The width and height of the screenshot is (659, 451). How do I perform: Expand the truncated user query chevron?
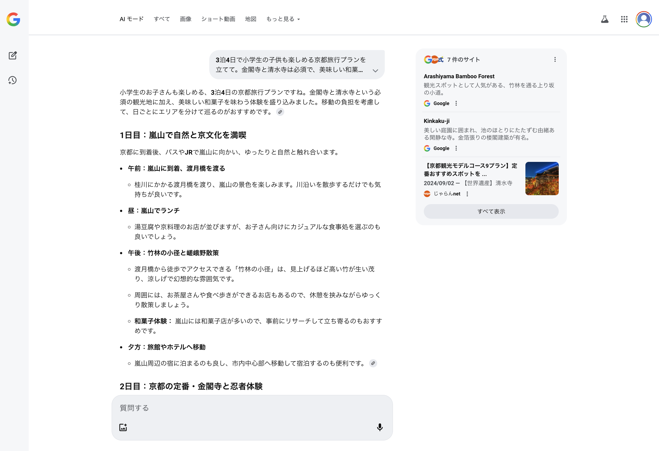pos(375,71)
